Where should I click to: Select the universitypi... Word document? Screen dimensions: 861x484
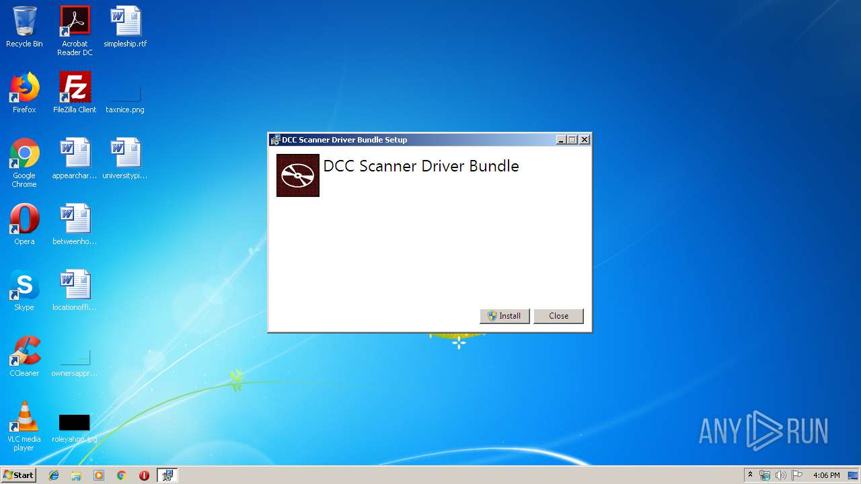125,159
